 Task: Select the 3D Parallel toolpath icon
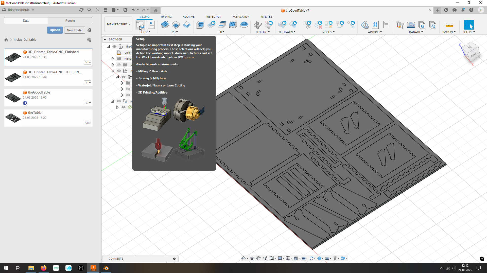(x=233, y=25)
